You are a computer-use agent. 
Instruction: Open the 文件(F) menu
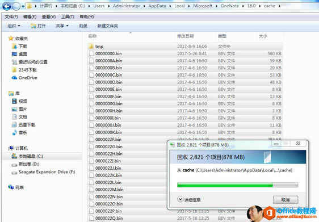(x=11, y=16)
